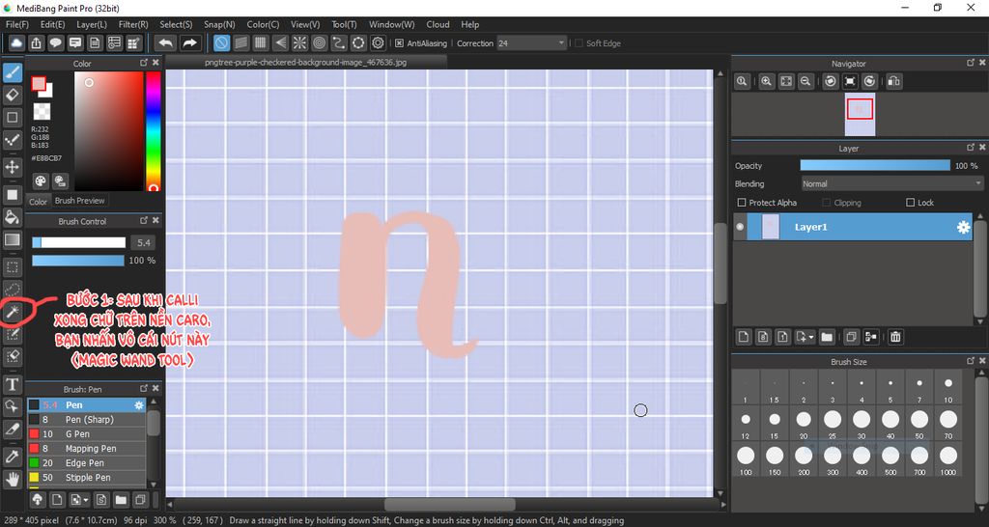Click zoom out icon in Navigator

pyautogui.click(x=805, y=81)
